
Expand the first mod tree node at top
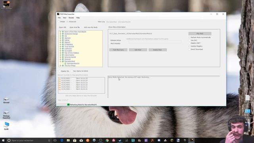pyautogui.click(x=60, y=32)
